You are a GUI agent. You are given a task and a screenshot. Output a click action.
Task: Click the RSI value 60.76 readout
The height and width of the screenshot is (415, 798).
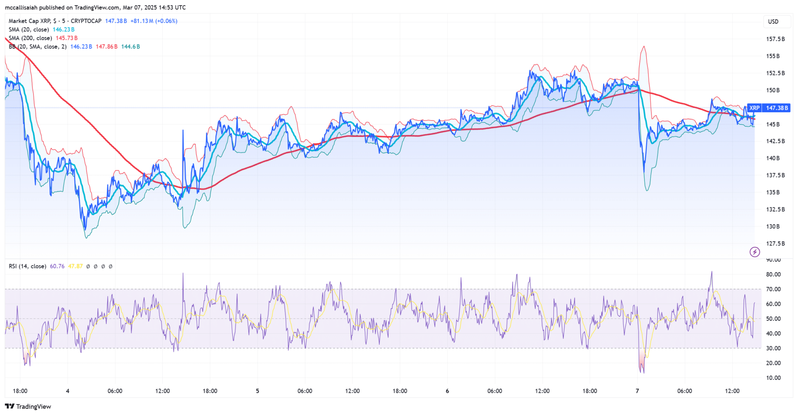tap(57, 266)
